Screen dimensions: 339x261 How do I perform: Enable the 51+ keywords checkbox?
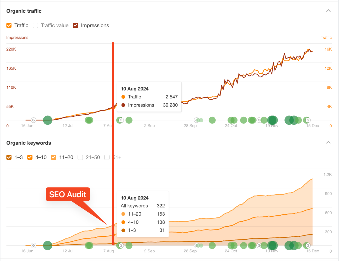107,157
